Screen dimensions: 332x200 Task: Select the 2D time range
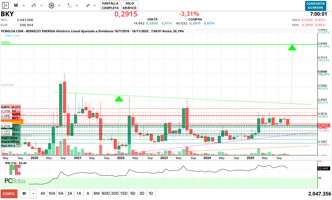coord(142,193)
